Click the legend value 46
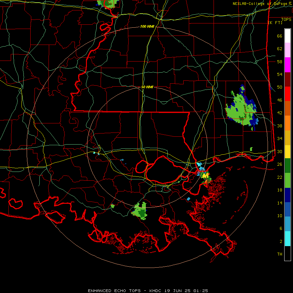The image size is (293, 293). [x=280, y=100]
